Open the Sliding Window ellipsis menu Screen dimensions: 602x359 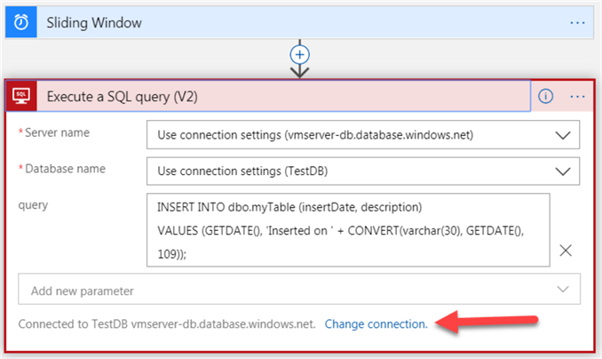[578, 21]
